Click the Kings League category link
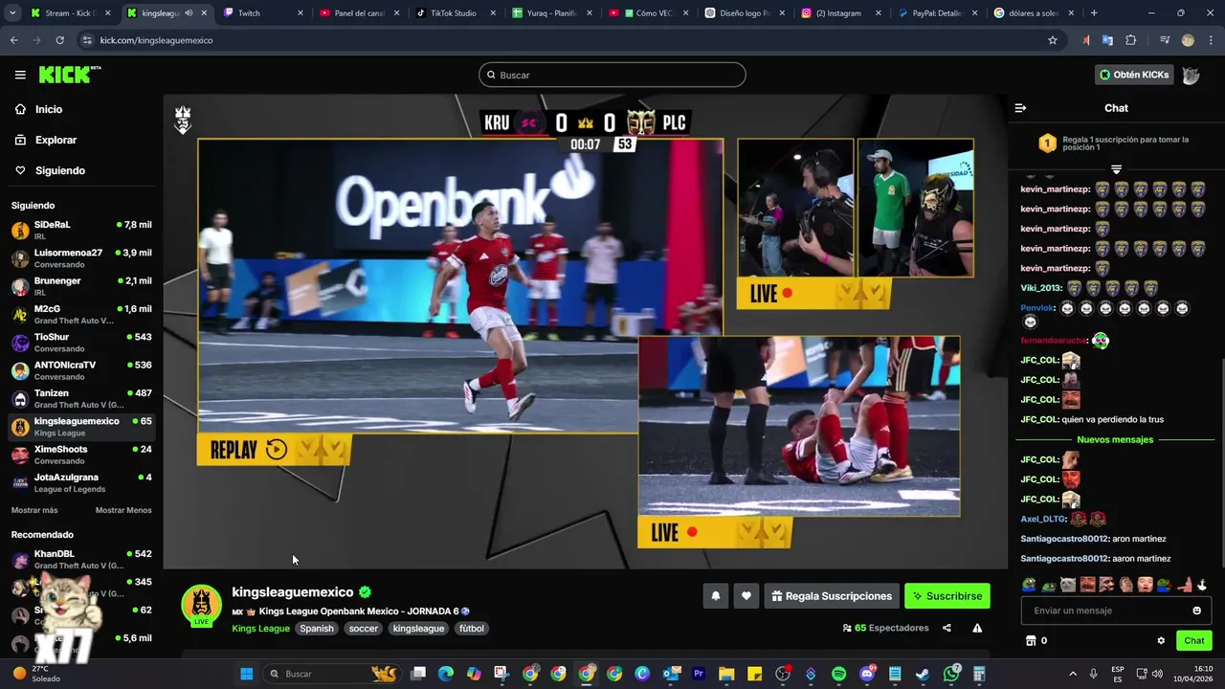 coord(260,629)
